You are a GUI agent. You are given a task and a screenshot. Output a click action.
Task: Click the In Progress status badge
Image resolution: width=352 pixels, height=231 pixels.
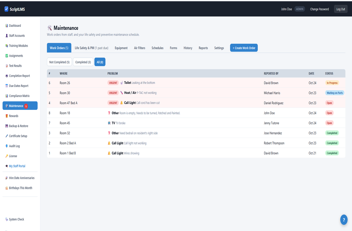pos(332,83)
